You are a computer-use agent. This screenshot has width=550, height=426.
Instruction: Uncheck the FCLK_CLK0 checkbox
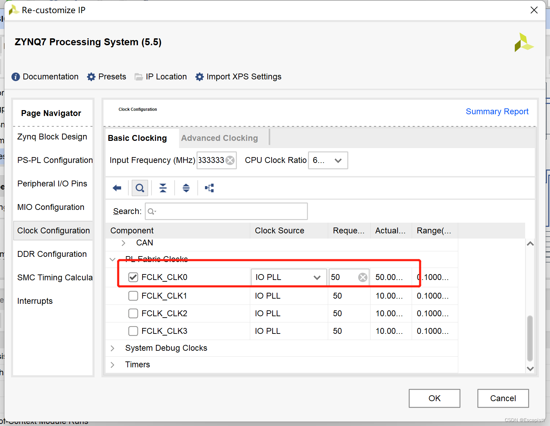(133, 277)
